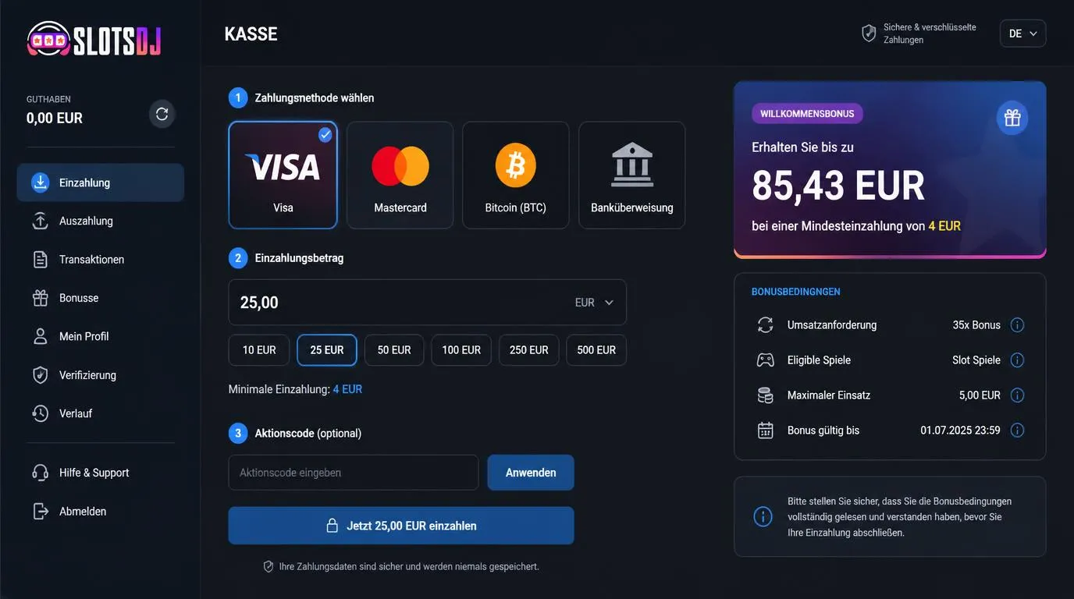
Task: Open info icon for Bonus gültig bis
Action: coord(1017,431)
